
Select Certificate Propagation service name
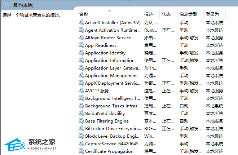coord(109,151)
